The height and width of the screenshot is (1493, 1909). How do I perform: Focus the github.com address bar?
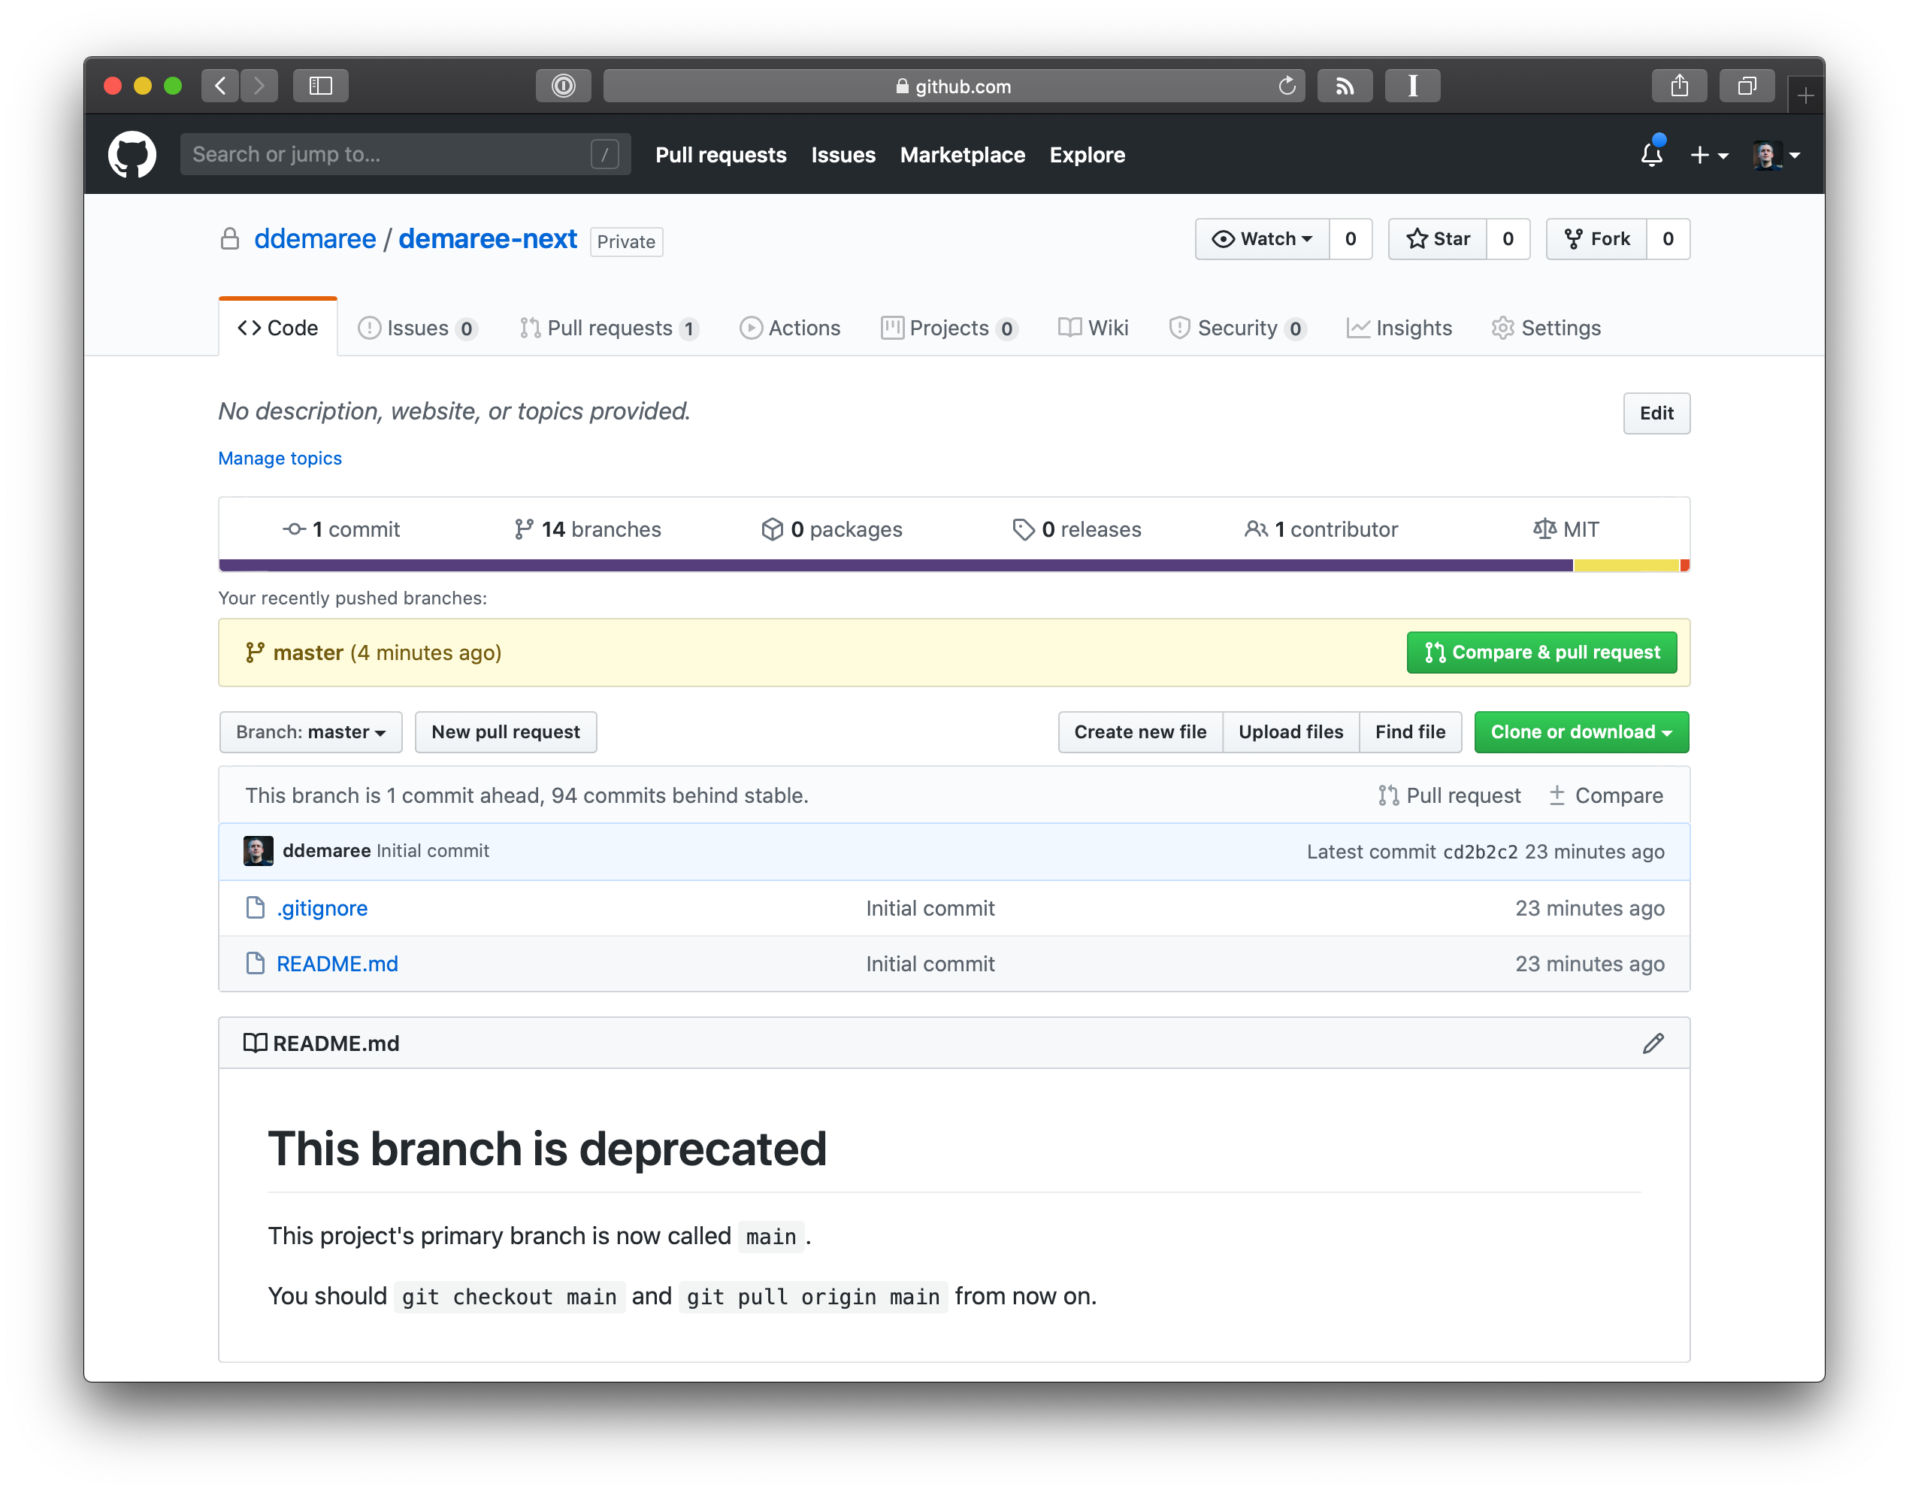(954, 86)
